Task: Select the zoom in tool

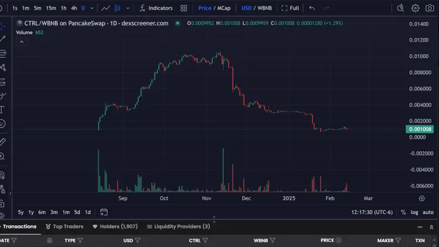Action: click(2, 156)
